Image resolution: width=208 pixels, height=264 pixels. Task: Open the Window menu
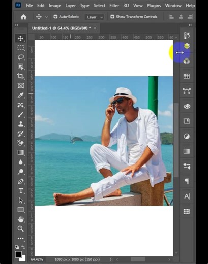(173, 6)
